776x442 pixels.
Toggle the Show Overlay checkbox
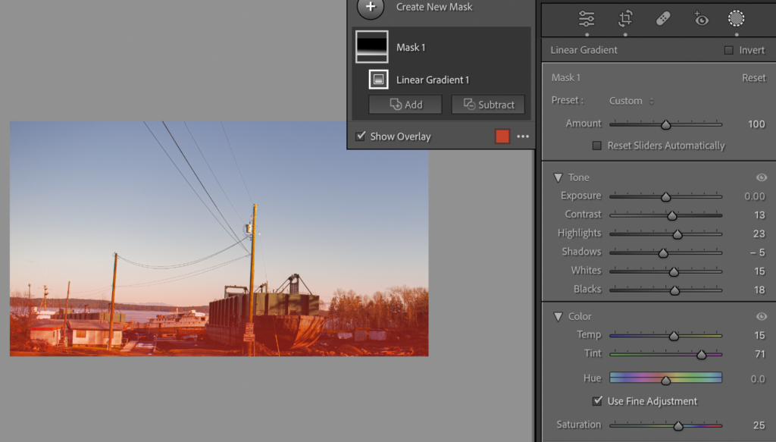(361, 136)
